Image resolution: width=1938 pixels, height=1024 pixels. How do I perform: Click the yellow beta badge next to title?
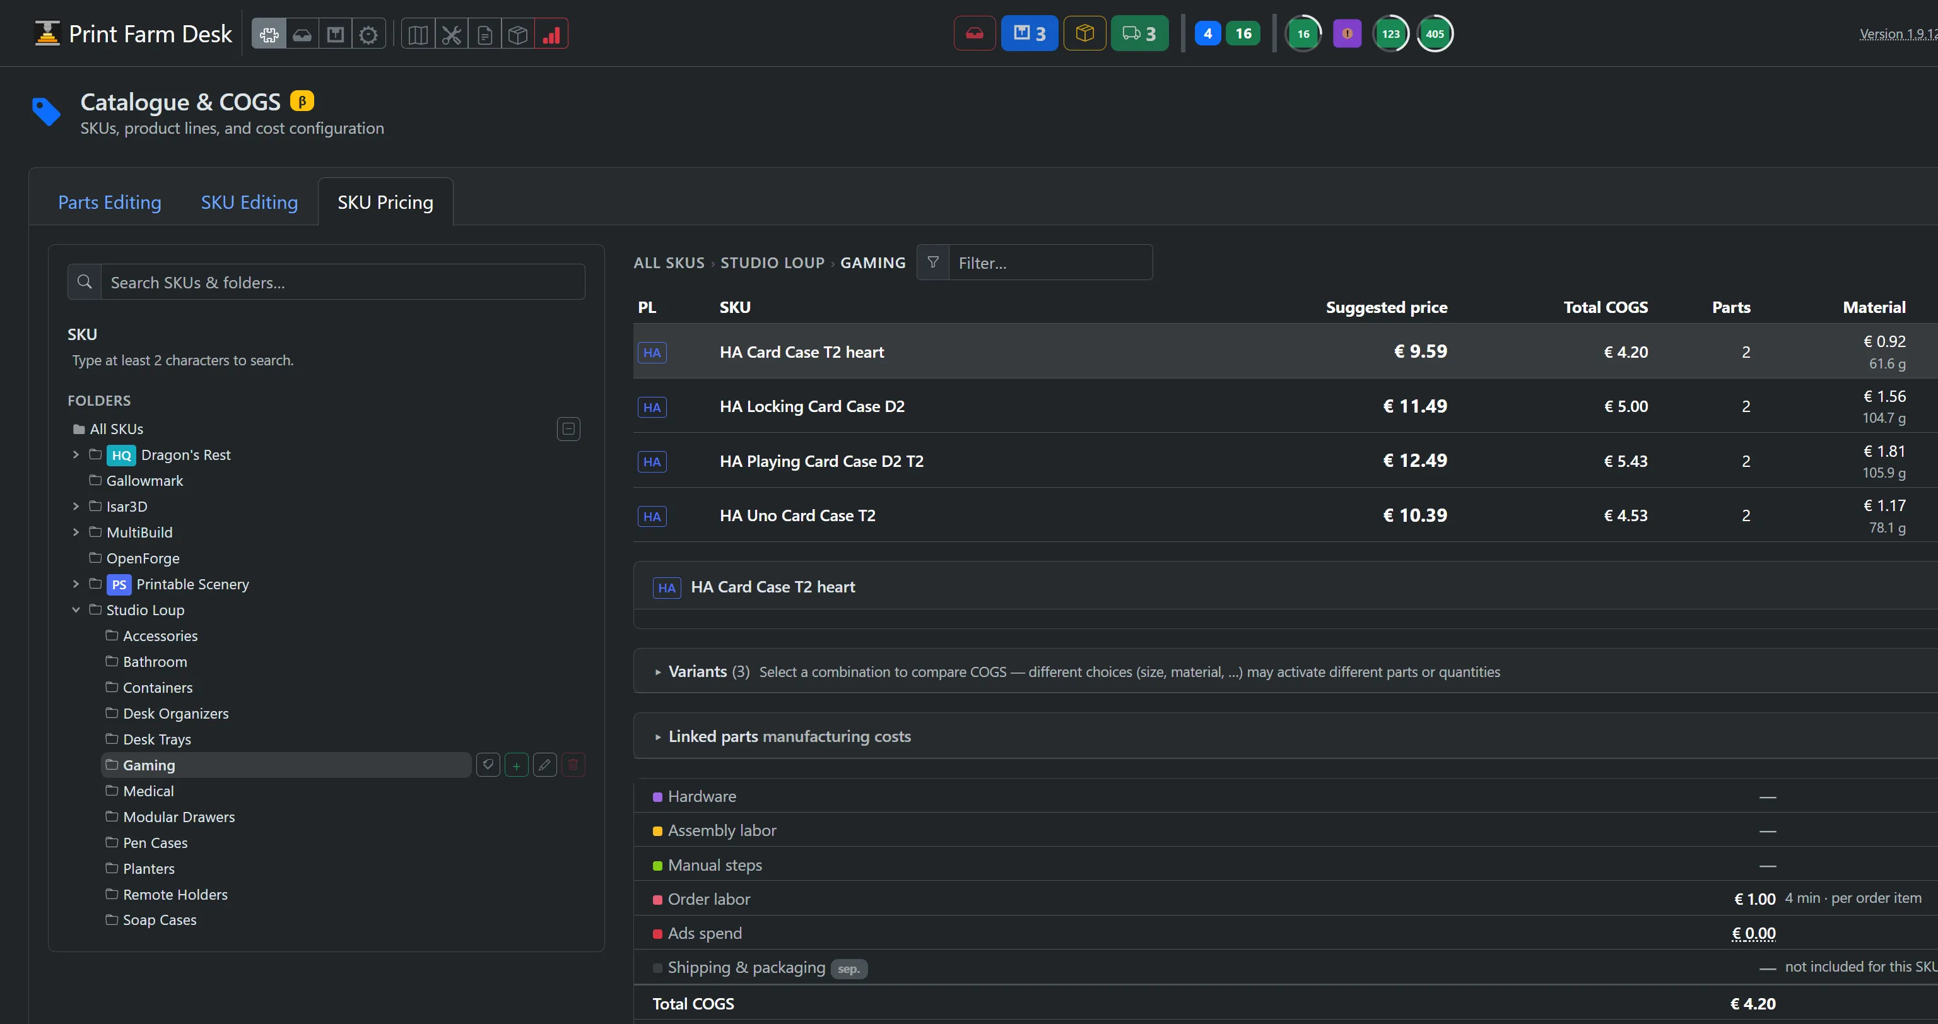coord(302,101)
